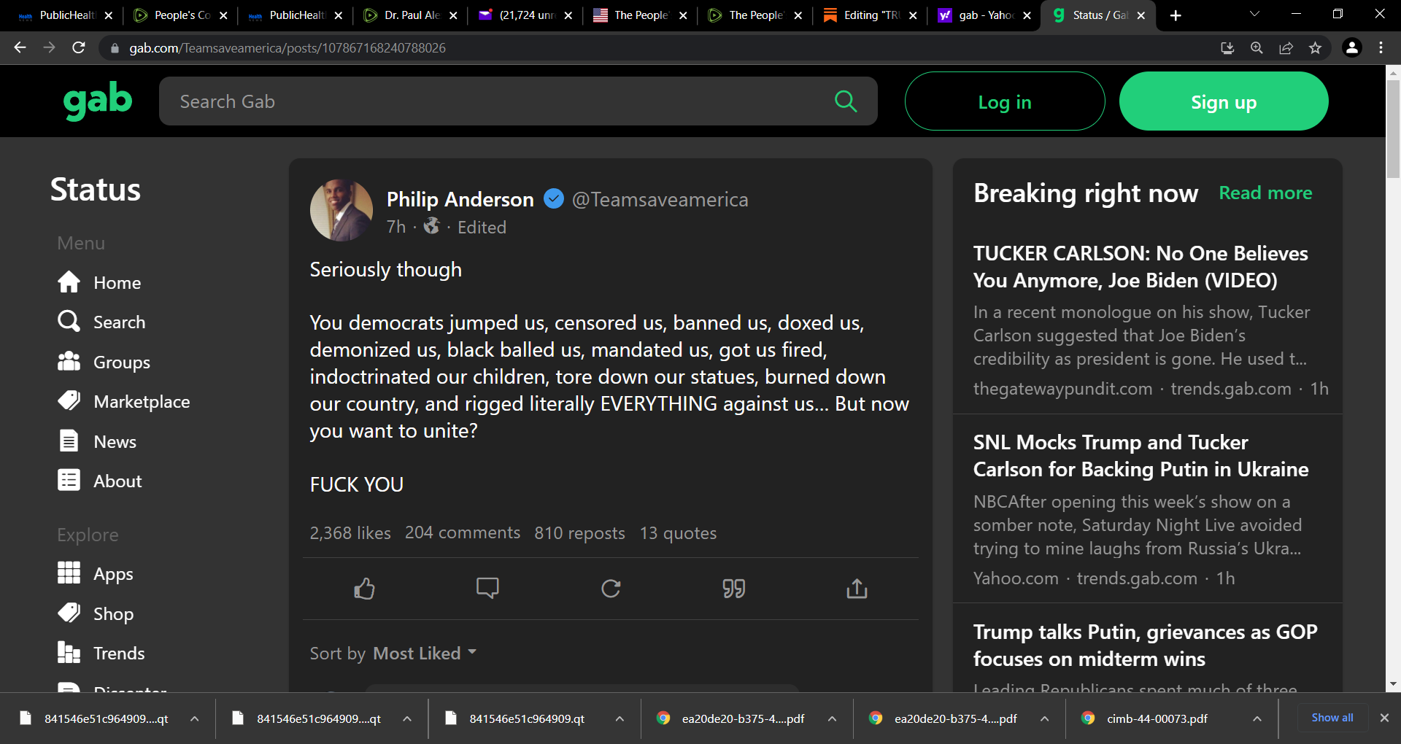Open the comment reply icon under post
Screen dimensions: 1401x744
pyautogui.click(x=487, y=589)
